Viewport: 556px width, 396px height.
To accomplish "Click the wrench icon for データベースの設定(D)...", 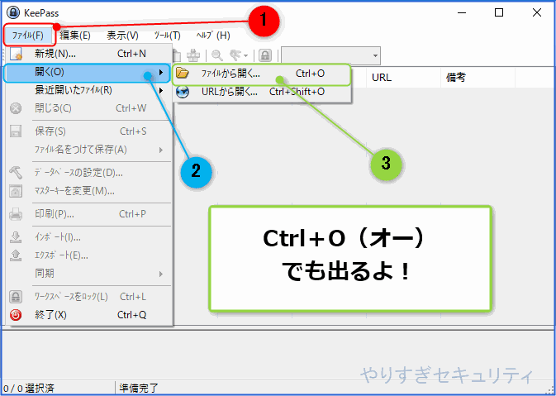I will 16,173.
